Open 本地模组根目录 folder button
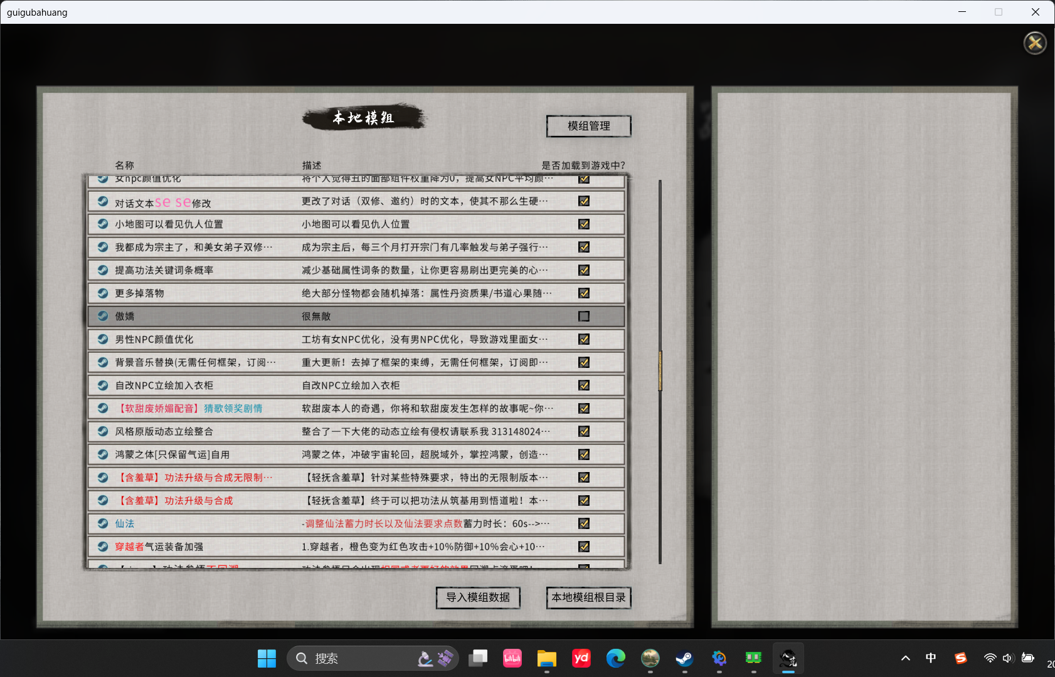The height and width of the screenshot is (677, 1055). (x=588, y=597)
